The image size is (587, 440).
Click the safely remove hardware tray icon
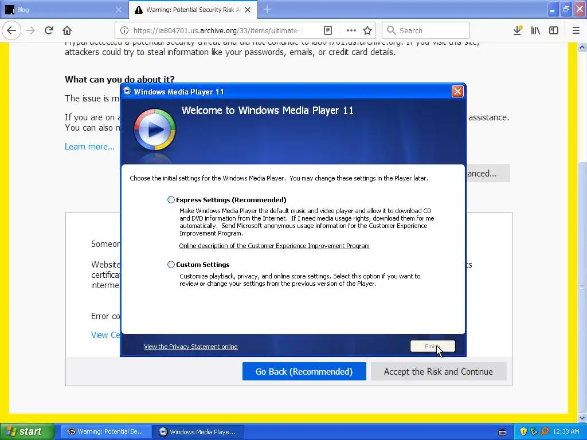pos(534,431)
